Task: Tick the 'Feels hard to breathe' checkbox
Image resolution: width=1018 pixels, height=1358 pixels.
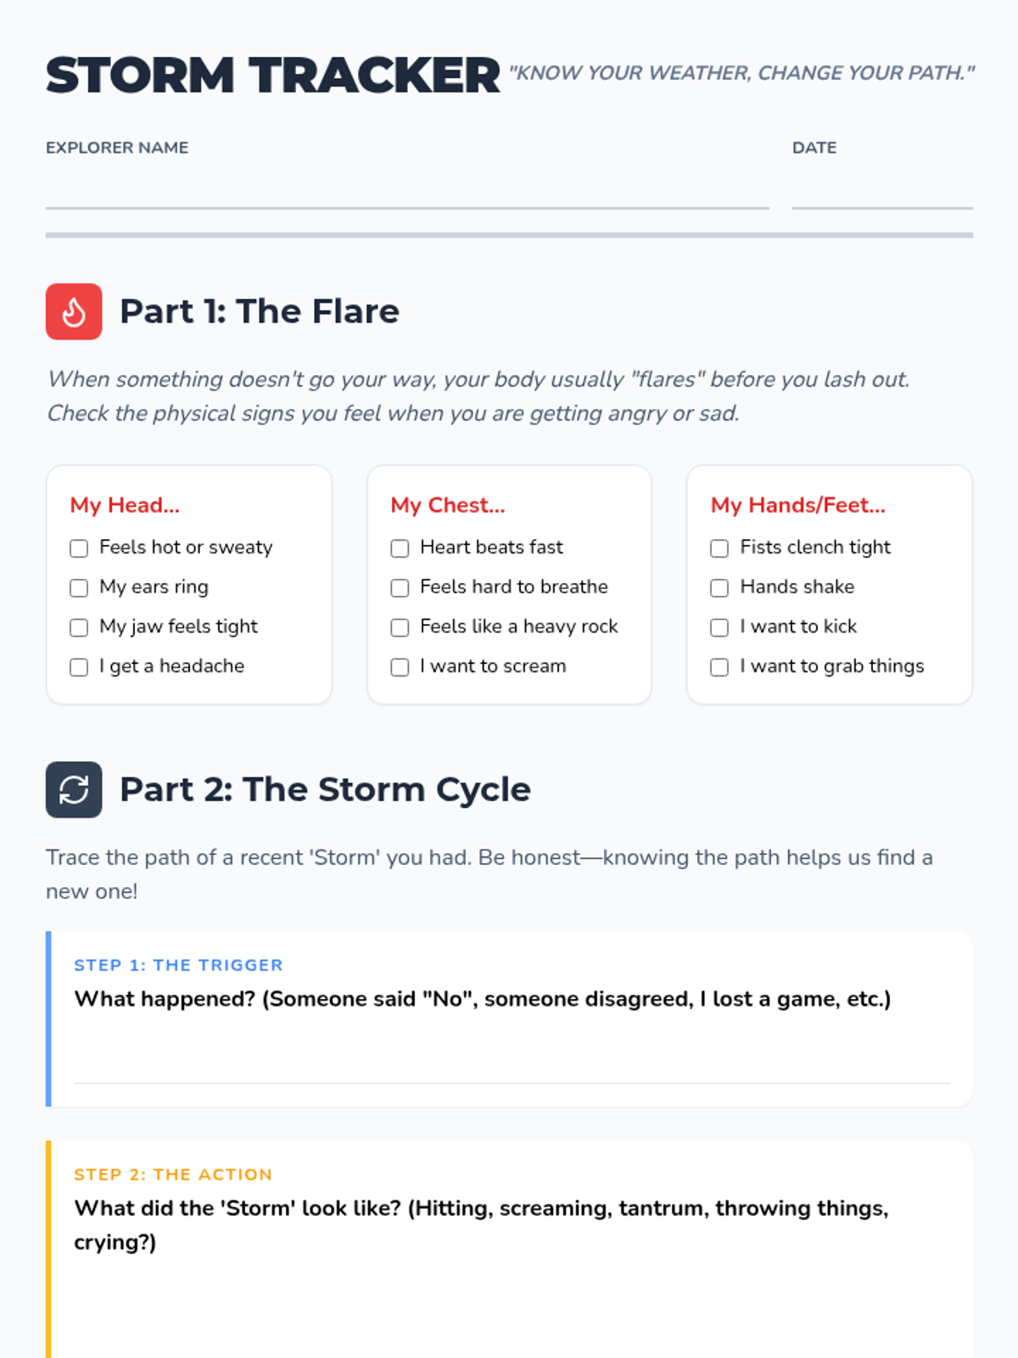Action: click(x=400, y=588)
